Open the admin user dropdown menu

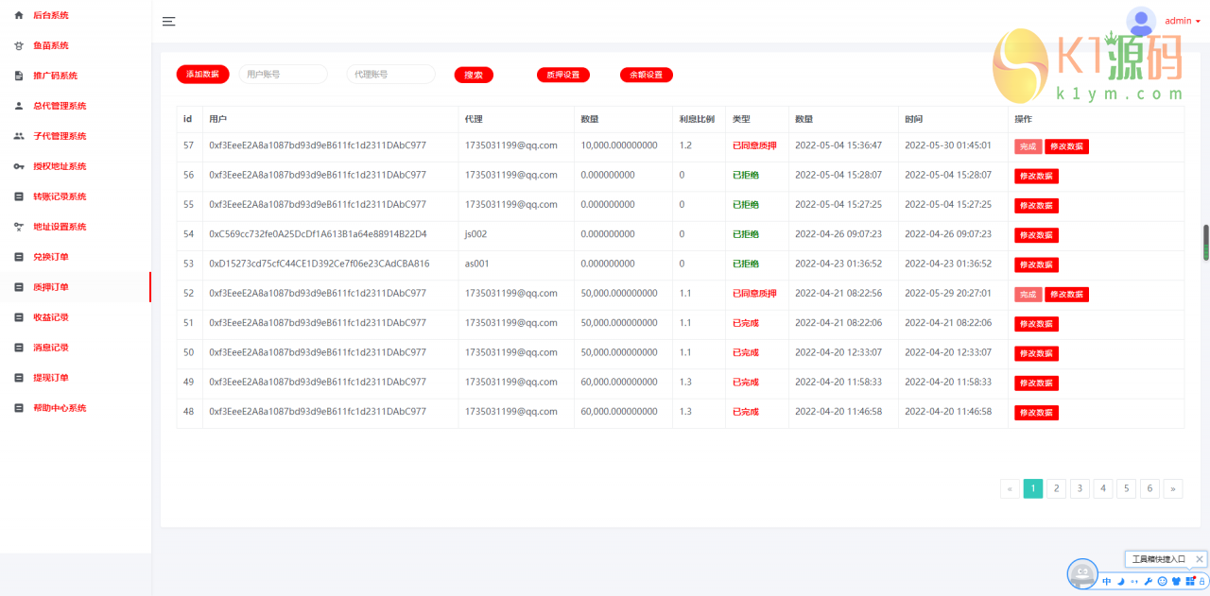(x=1182, y=21)
